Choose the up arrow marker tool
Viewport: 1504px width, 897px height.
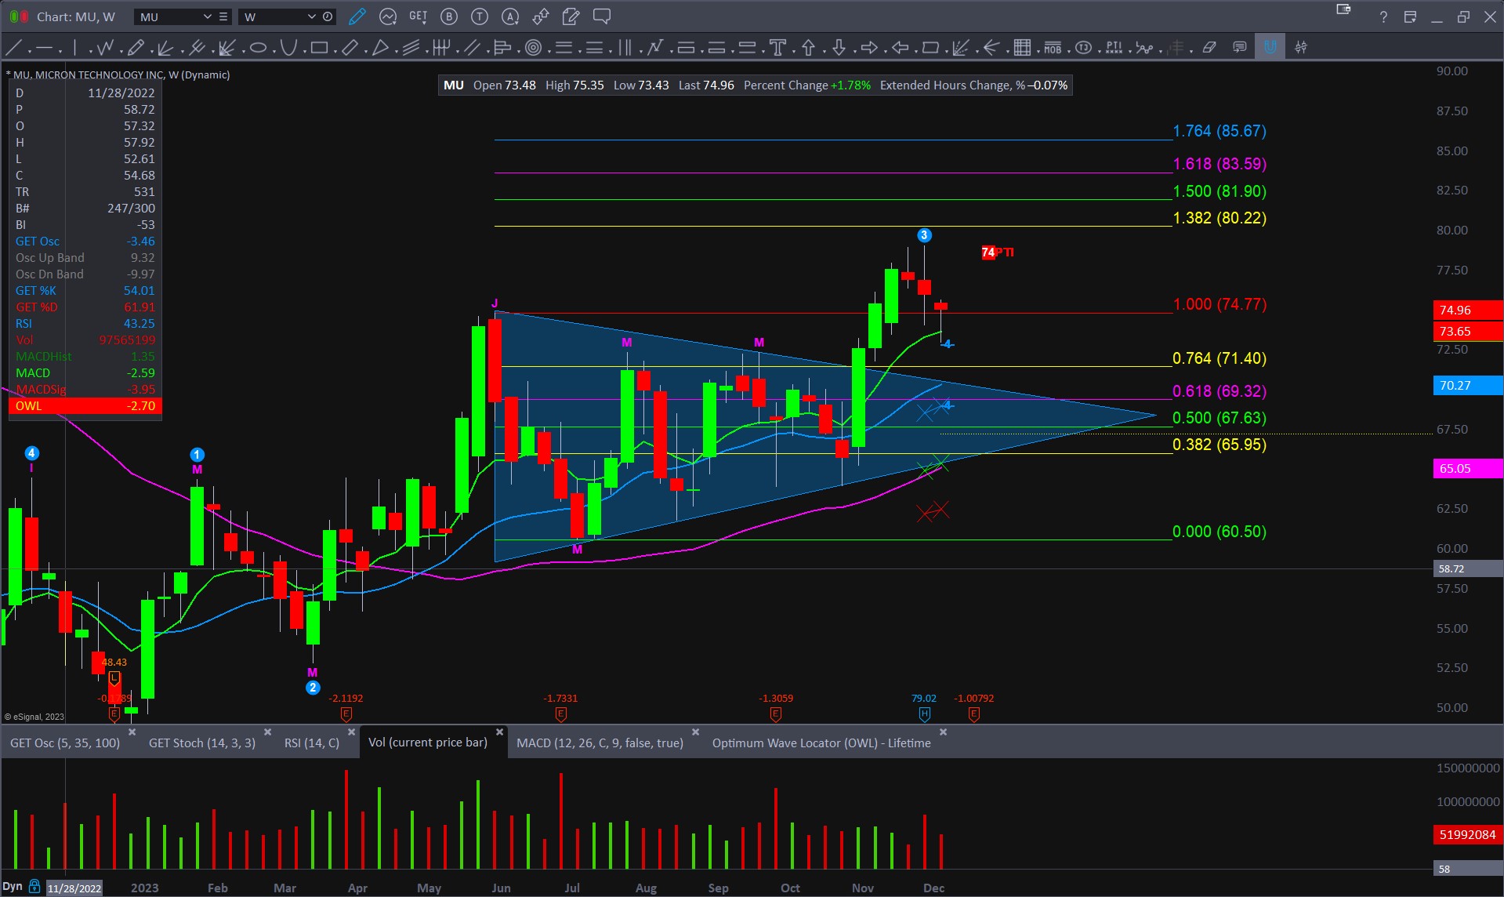pos(808,48)
